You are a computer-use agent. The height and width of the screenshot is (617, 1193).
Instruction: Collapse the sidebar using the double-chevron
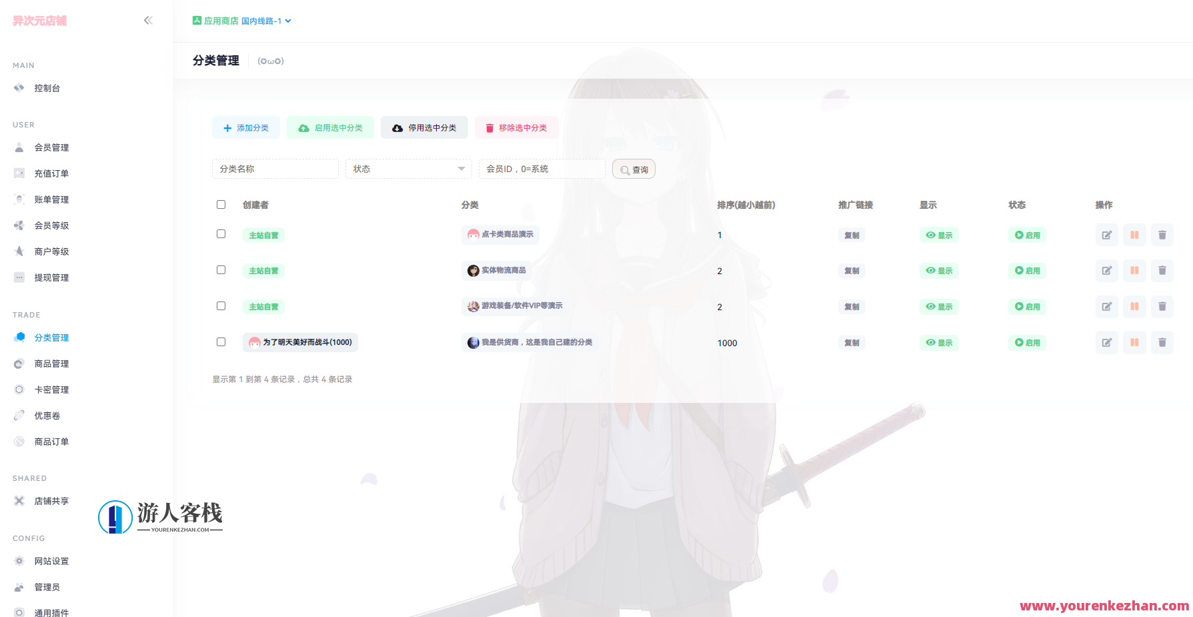pos(148,20)
